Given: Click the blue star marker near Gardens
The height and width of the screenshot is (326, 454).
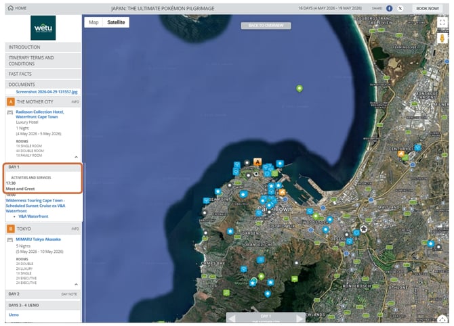Looking at the screenshot, I should pyautogui.click(x=230, y=231).
